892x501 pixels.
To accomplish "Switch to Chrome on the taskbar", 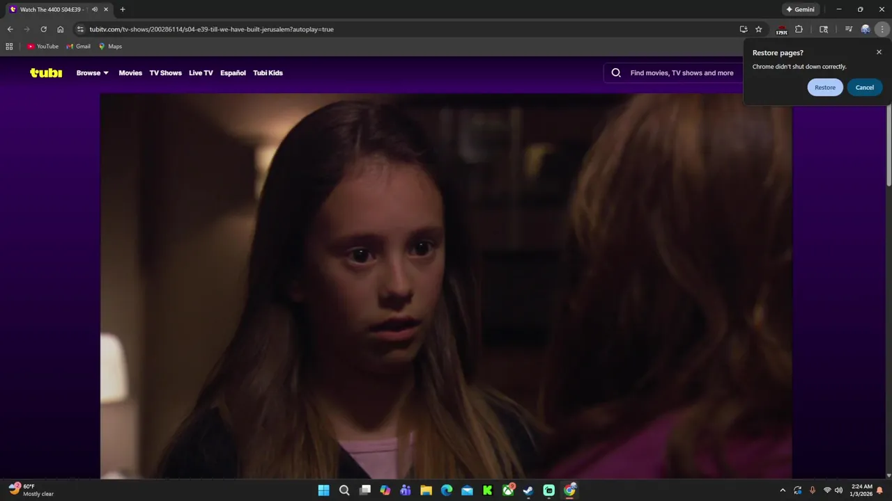I will click(569, 491).
